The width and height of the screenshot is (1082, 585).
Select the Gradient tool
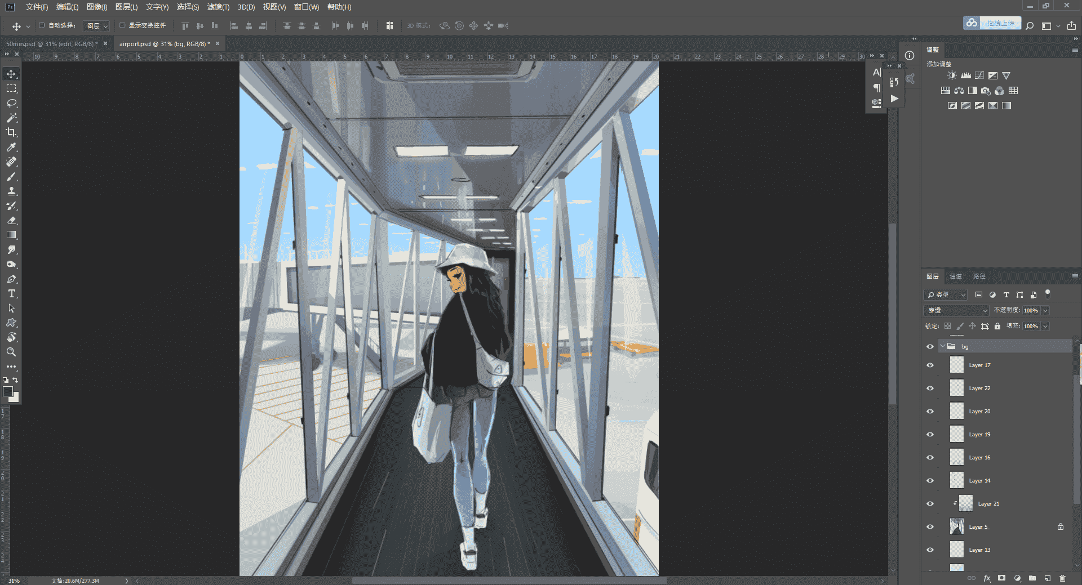coord(11,235)
